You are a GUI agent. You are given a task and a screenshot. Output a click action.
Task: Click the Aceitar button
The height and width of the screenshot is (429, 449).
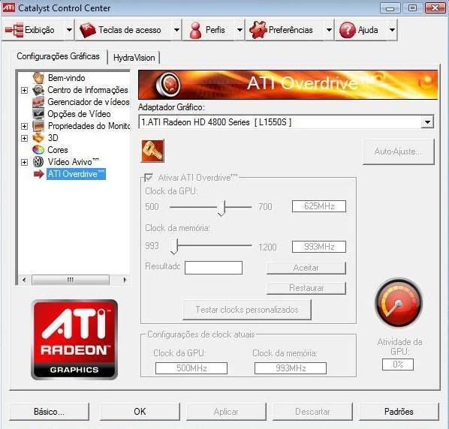coord(306,268)
